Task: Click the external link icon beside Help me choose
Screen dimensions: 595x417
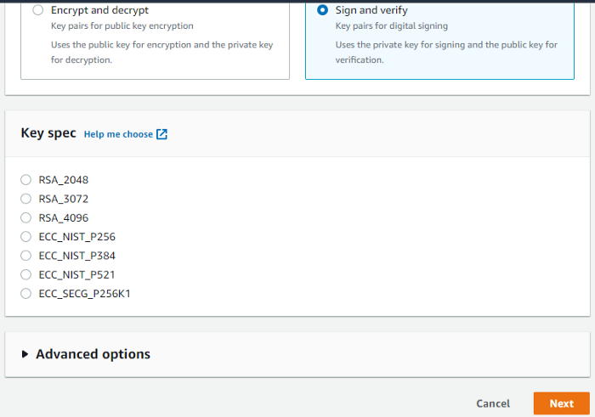Action: pyautogui.click(x=161, y=134)
